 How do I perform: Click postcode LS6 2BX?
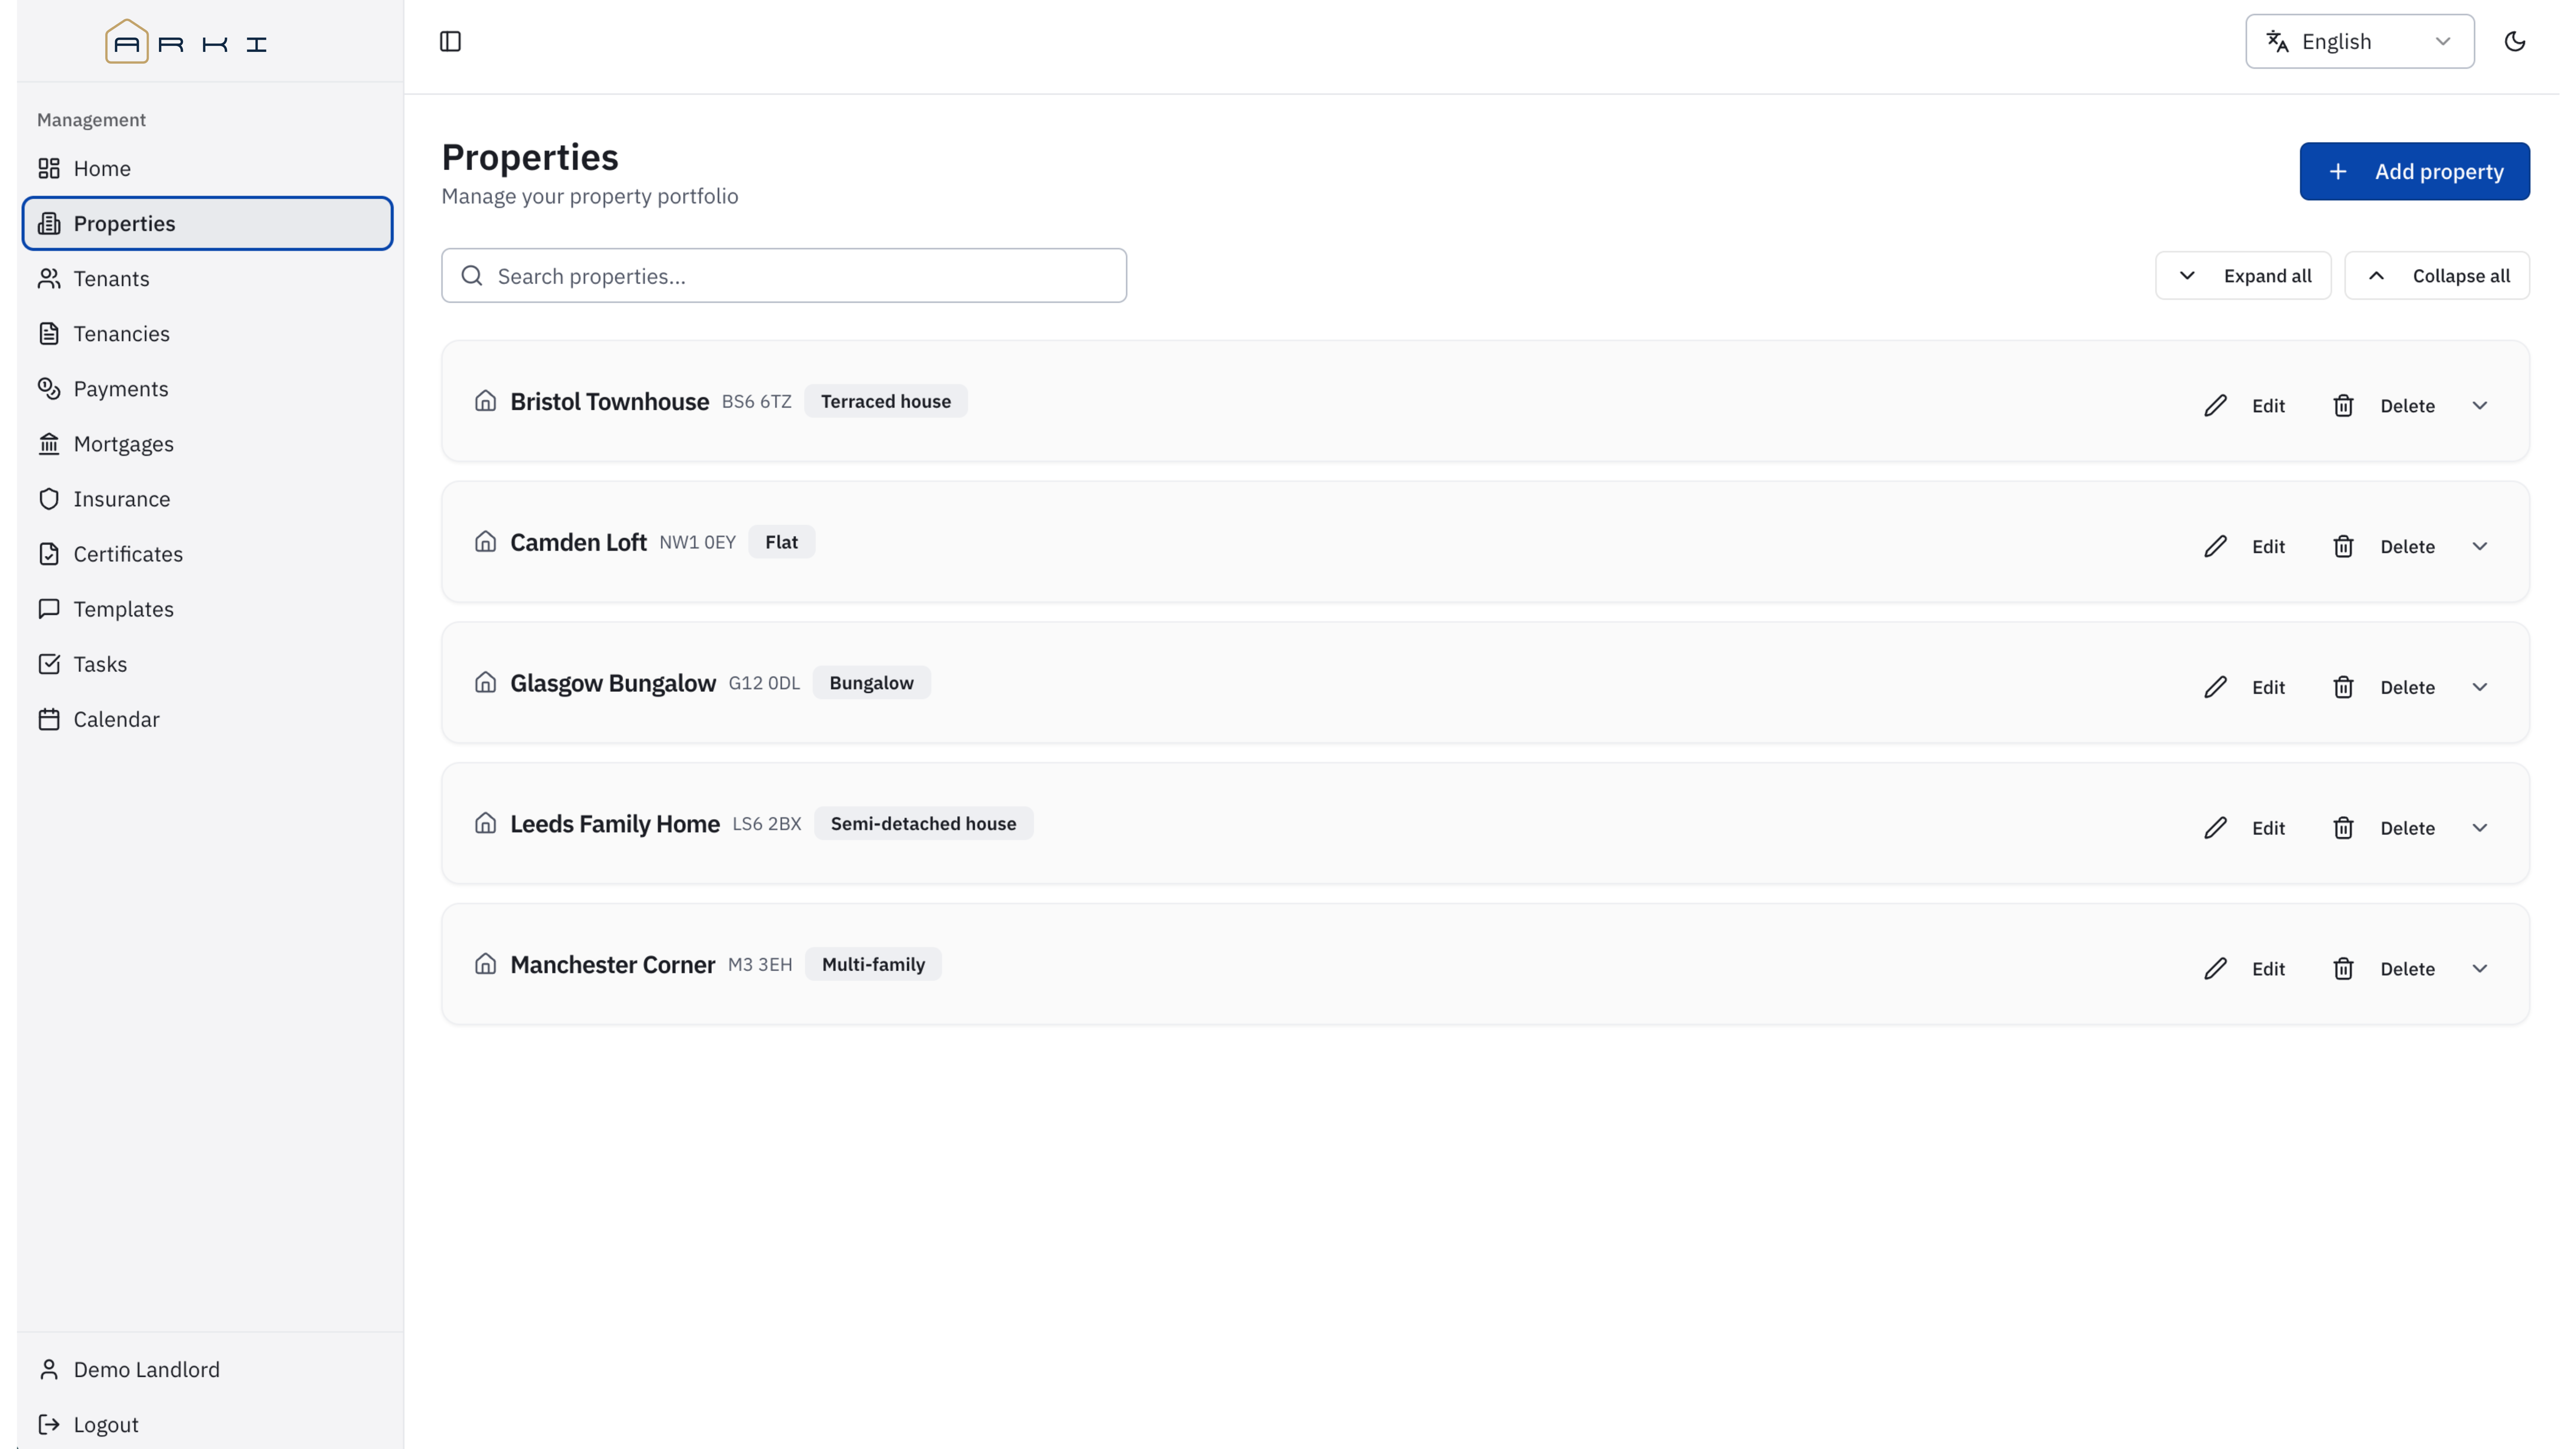(767, 824)
